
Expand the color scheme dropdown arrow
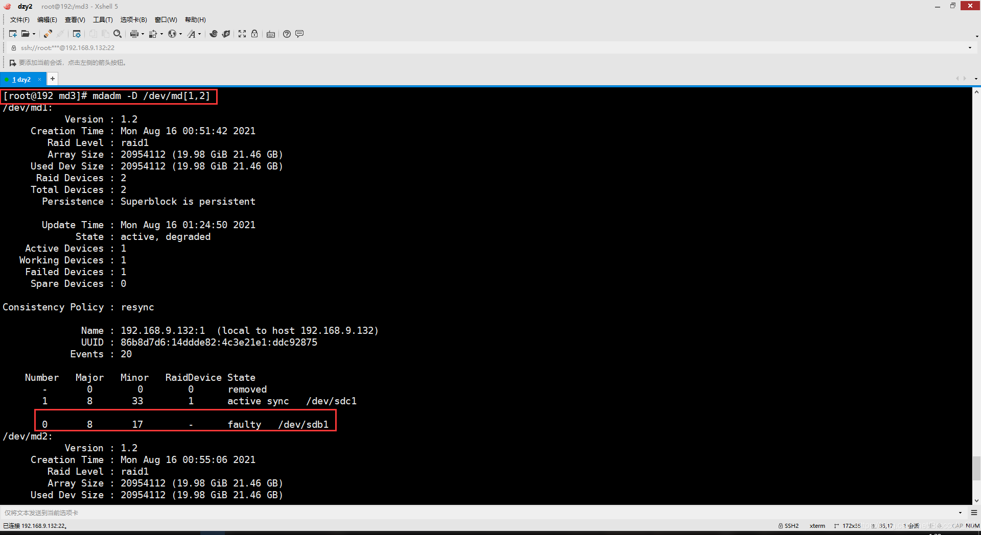pyautogui.click(x=161, y=34)
